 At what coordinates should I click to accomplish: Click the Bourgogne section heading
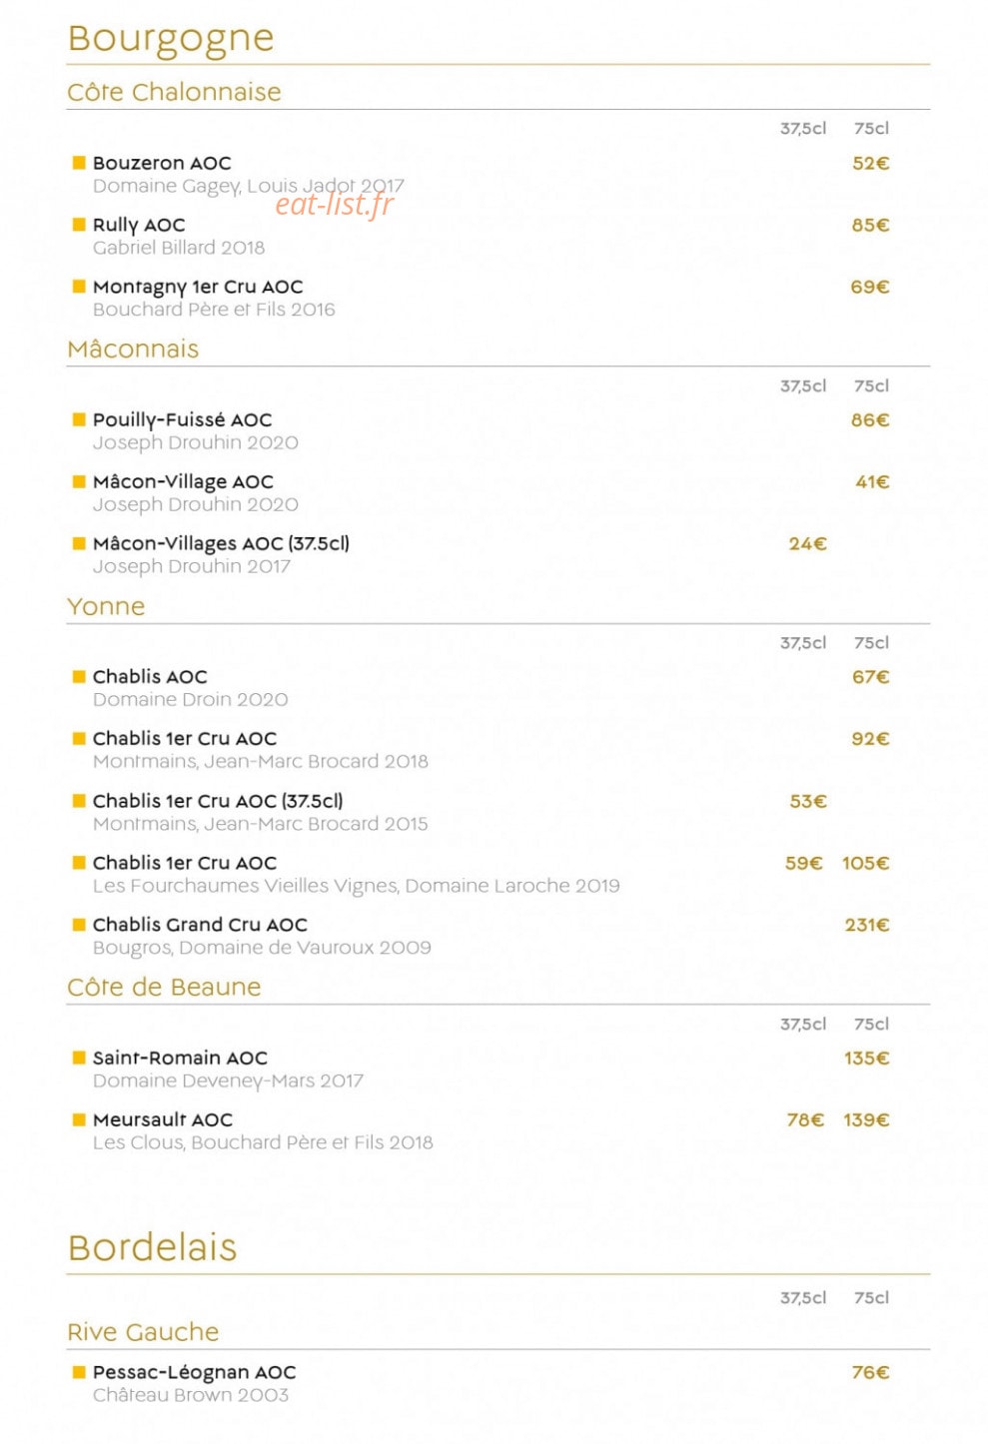[171, 40]
